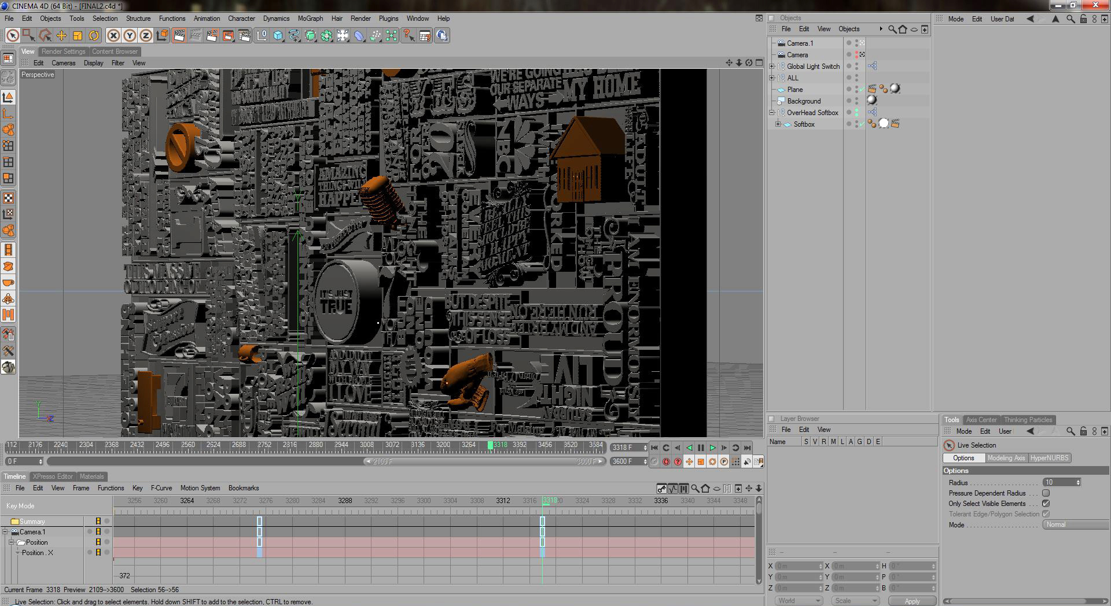The height and width of the screenshot is (606, 1111).
Task: Click the World/Object coordinate system icon
Action: [162, 36]
